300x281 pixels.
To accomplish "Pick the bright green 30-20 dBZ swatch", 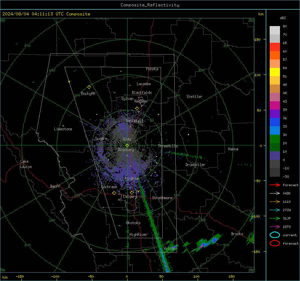I will pyautogui.click(x=275, y=139).
